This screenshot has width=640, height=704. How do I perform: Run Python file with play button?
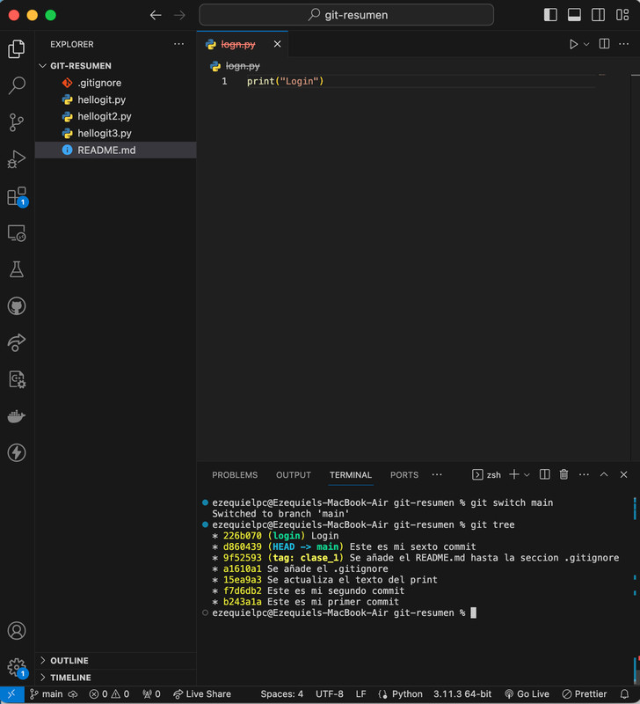pos(573,44)
